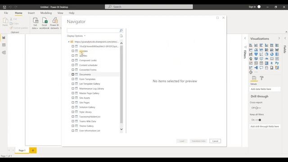Select the pie chart visual

pos(266,54)
